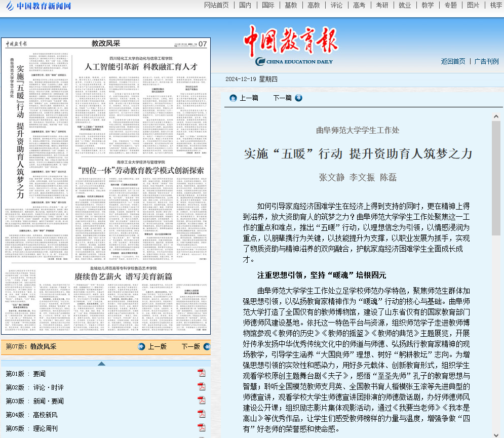The width and height of the screenshot is (504, 438).
Task: Open article “四位一体”劳动教育 in page preview
Action: click(x=140, y=170)
